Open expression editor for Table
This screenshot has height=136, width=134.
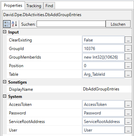(128, 74)
